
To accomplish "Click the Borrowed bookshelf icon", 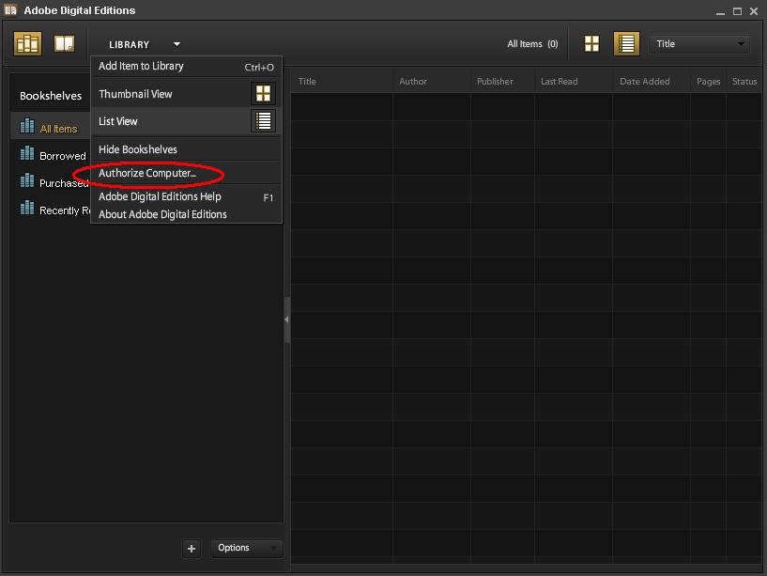I will pos(27,154).
